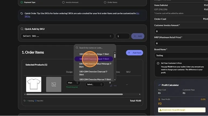208x116 pixels.
Task: Click the pencil Edit icon under quantity
Action: (x=111, y=86)
